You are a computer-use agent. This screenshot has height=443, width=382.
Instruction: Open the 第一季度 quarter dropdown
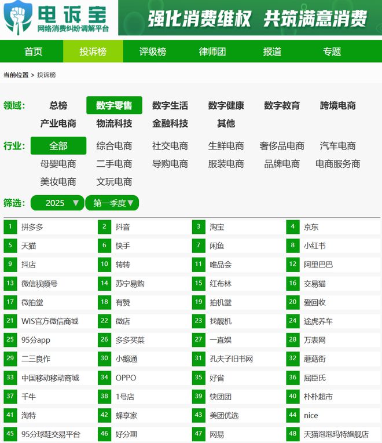coord(113,203)
